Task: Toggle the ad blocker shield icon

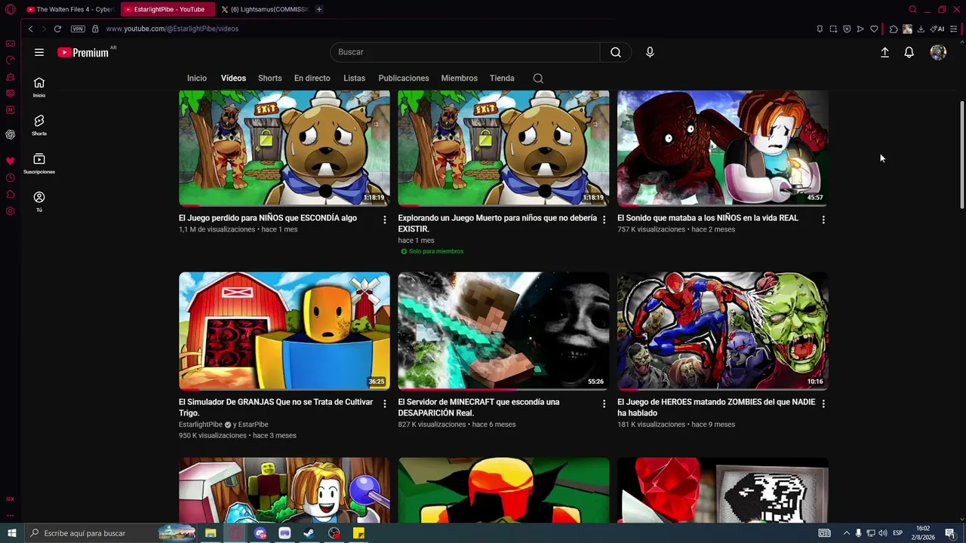Action: [847, 29]
